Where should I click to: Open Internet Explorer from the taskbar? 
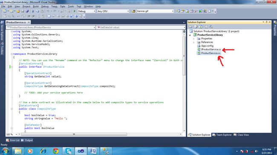tap(43, 151)
